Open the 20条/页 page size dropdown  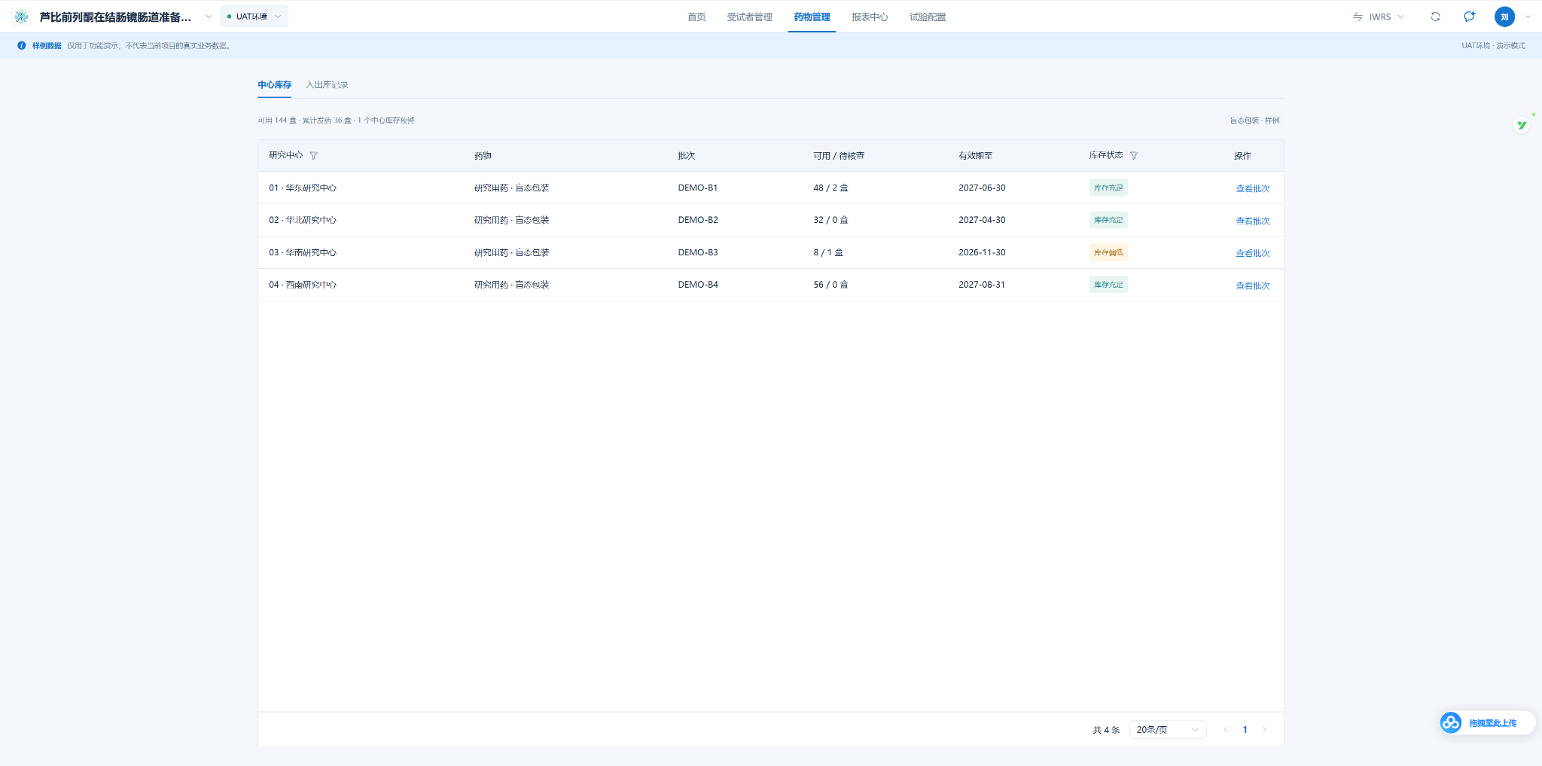[1168, 730]
